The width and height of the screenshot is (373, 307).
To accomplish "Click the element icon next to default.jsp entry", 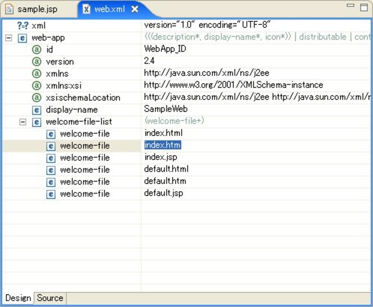I will [51, 193].
